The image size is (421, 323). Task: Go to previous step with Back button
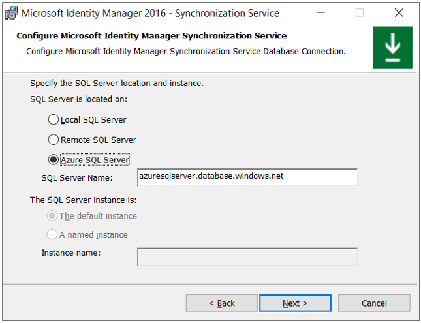(221, 303)
